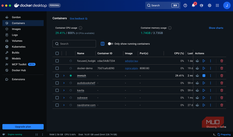Open the advplyr image link

[x=131, y=61]
